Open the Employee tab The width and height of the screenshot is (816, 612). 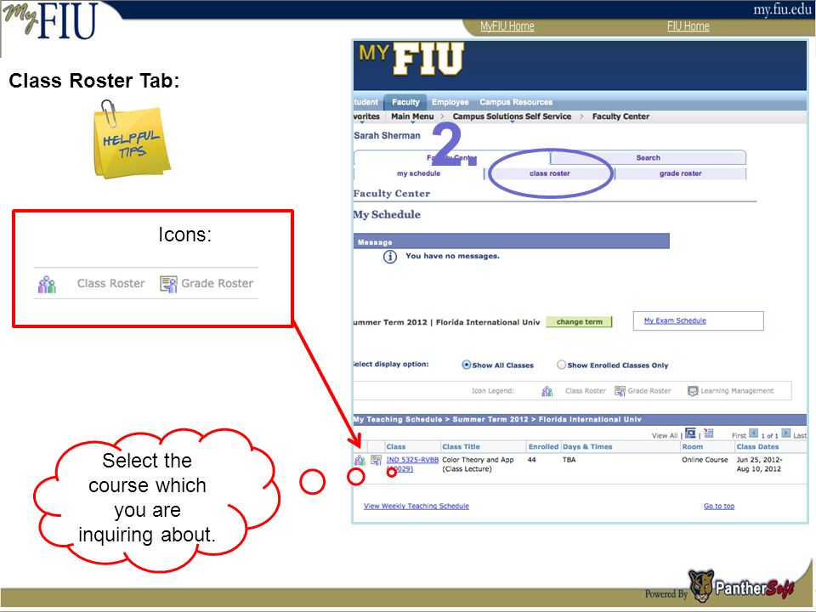(x=450, y=102)
